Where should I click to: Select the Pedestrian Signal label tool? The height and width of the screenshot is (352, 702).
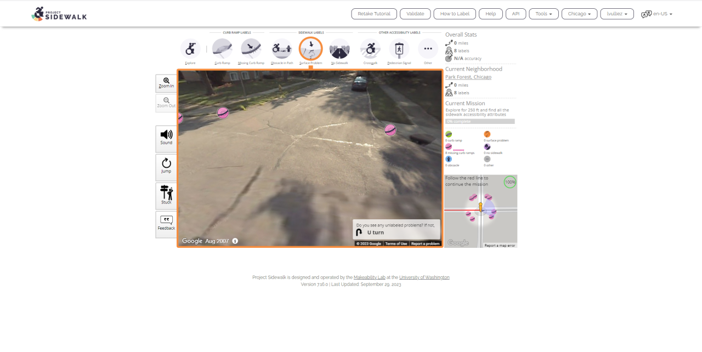point(399,49)
